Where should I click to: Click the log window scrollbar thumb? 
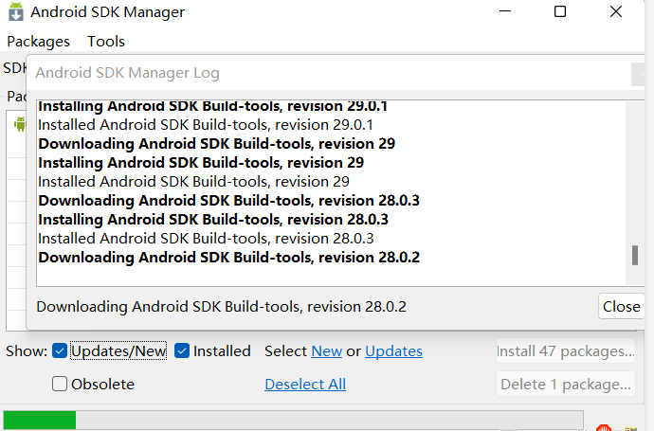(635, 255)
